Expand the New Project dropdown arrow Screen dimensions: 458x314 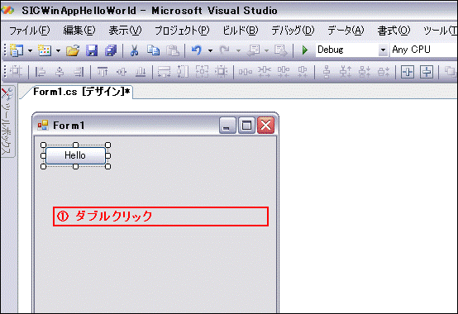pyautogui.click(x=30, y=50)
